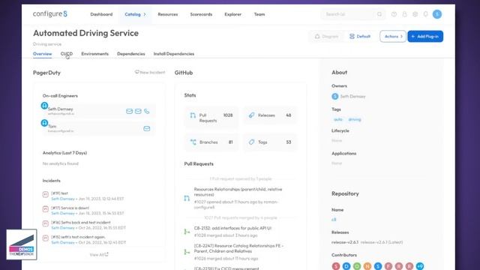Click the Releases stat icon
The width and height of the screenshot is (480, 270).
pyautogui.click(x=251, y=115)
